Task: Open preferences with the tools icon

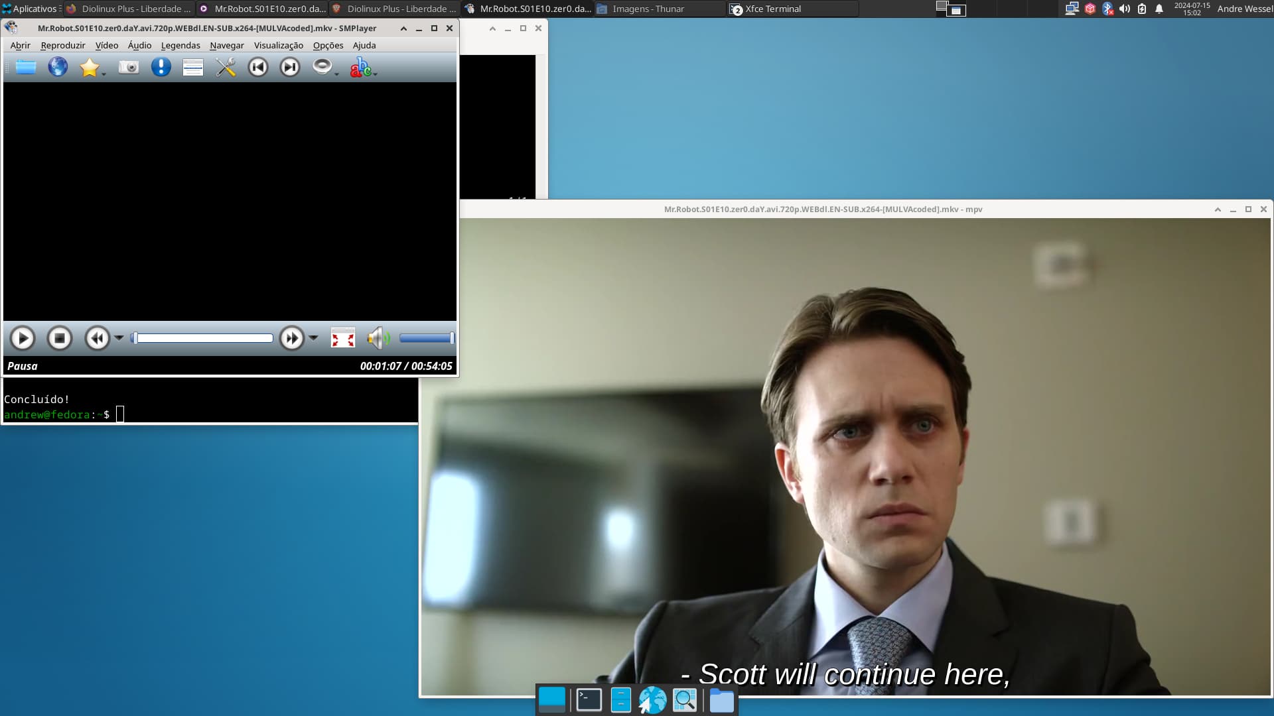Action: pyautogui.click(x=226, y=67)
